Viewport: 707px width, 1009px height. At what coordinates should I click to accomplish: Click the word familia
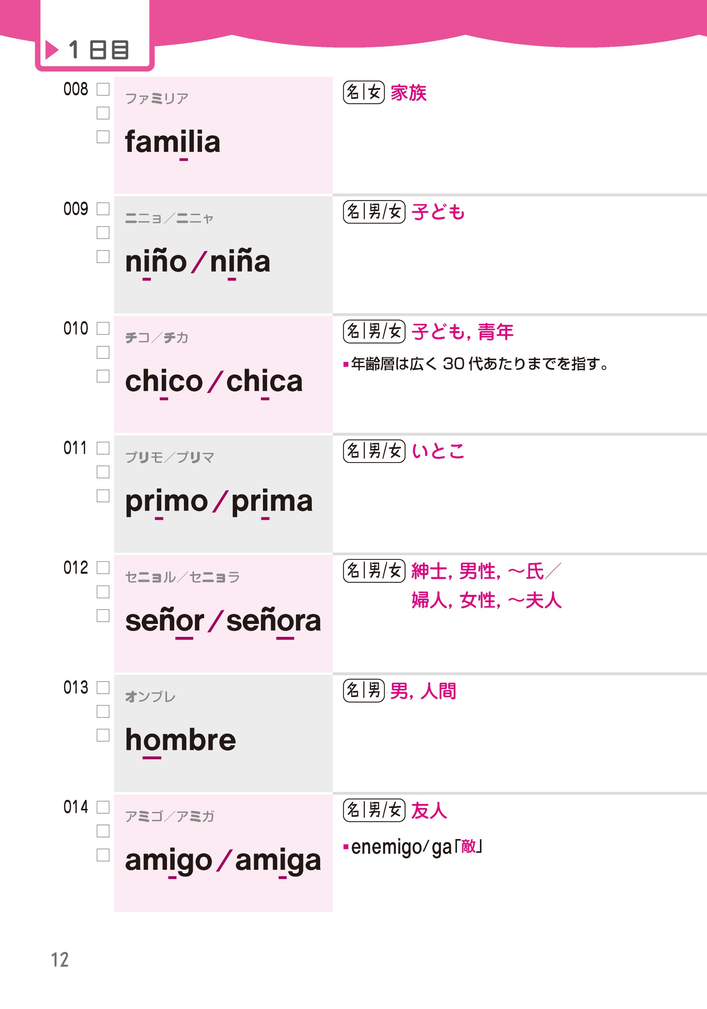point(173,142)
